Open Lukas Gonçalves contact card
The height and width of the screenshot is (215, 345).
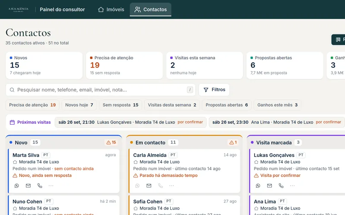tap(297, 171)
